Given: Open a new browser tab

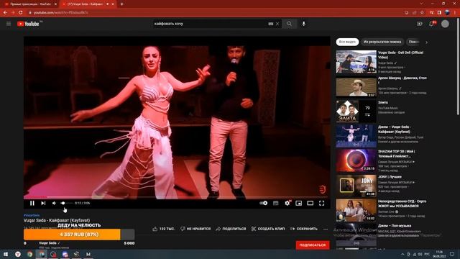Looking at the screenshot, I should pos(121,4).
